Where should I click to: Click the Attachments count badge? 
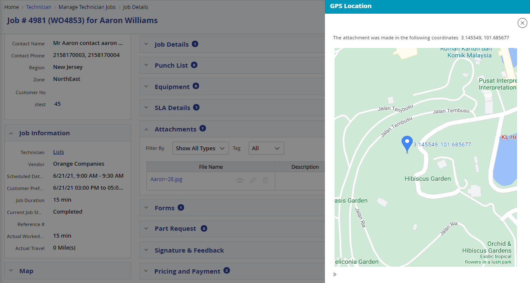tap(202, 128)
